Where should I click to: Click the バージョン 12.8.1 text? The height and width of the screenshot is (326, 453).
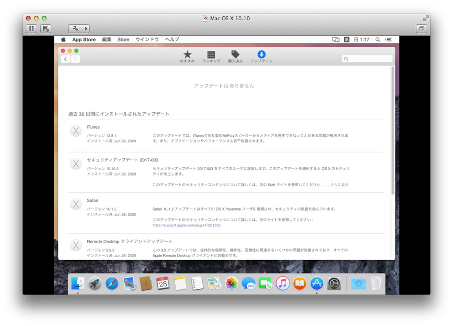click(x=101, y=135)
